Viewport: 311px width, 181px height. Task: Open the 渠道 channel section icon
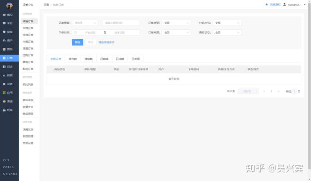4,101
